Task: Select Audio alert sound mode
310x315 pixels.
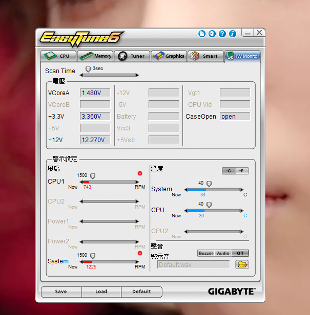Action: pos(223,253)
